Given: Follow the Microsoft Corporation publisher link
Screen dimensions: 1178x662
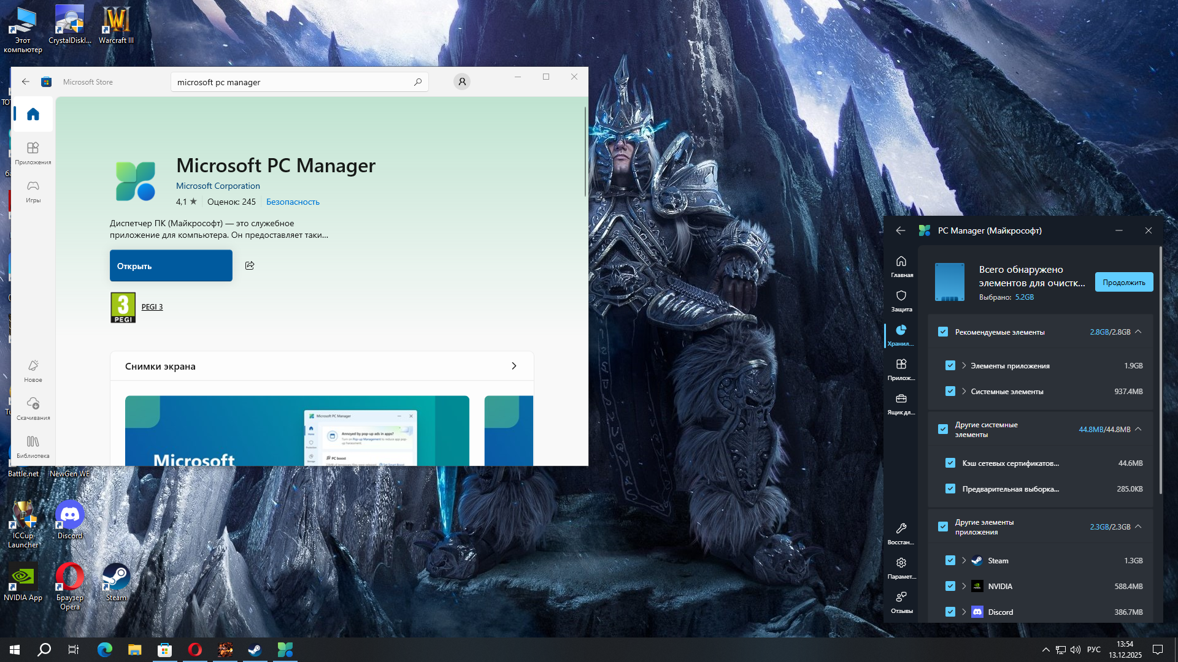Looking at the screenshot, I should click(218, 186).
